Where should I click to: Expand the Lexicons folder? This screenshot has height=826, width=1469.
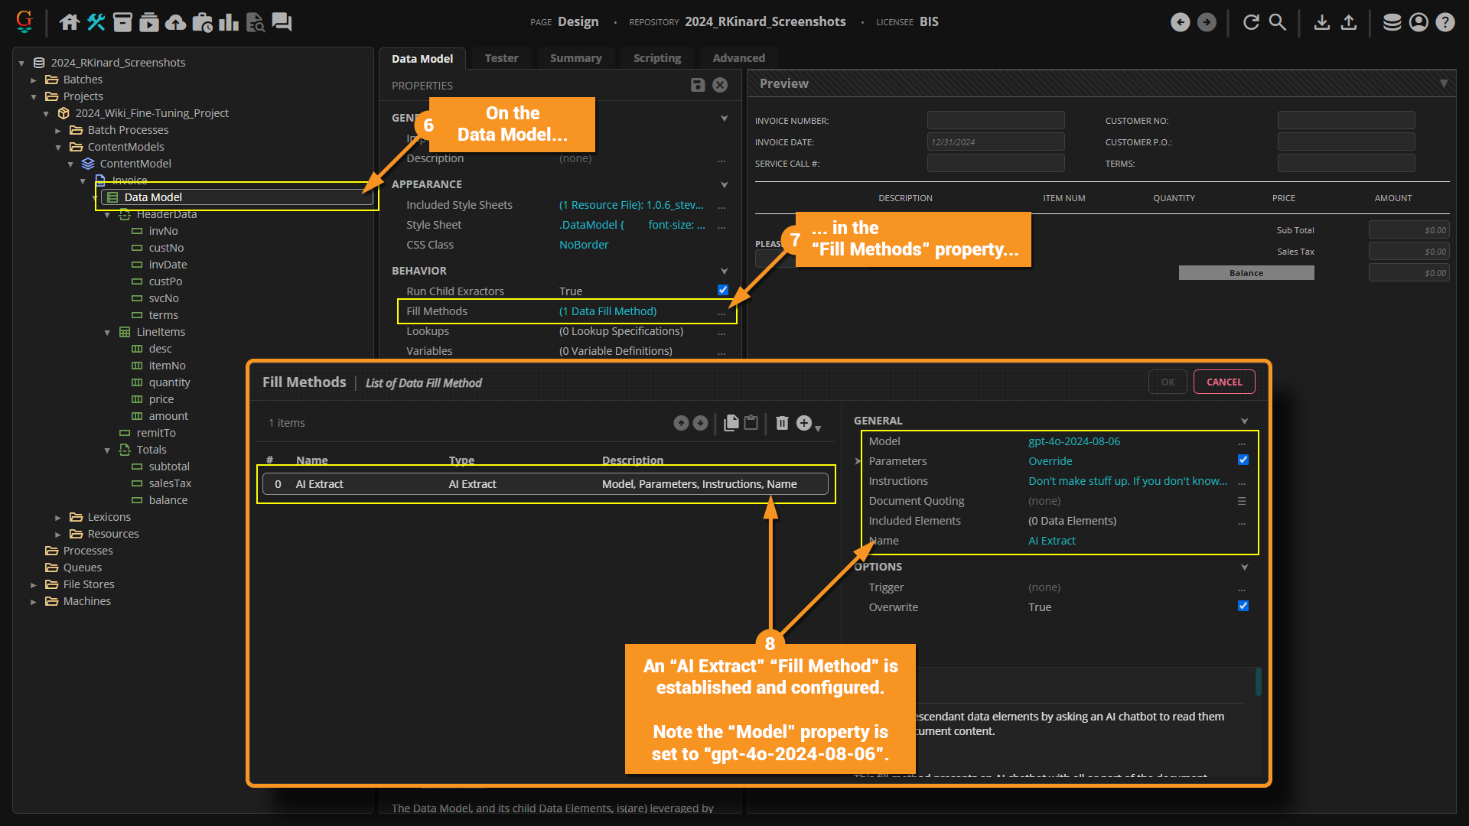point(58,518)
